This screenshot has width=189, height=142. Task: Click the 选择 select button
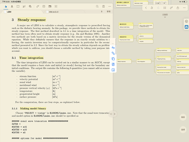pyautogui.click(x=183, y=130)
